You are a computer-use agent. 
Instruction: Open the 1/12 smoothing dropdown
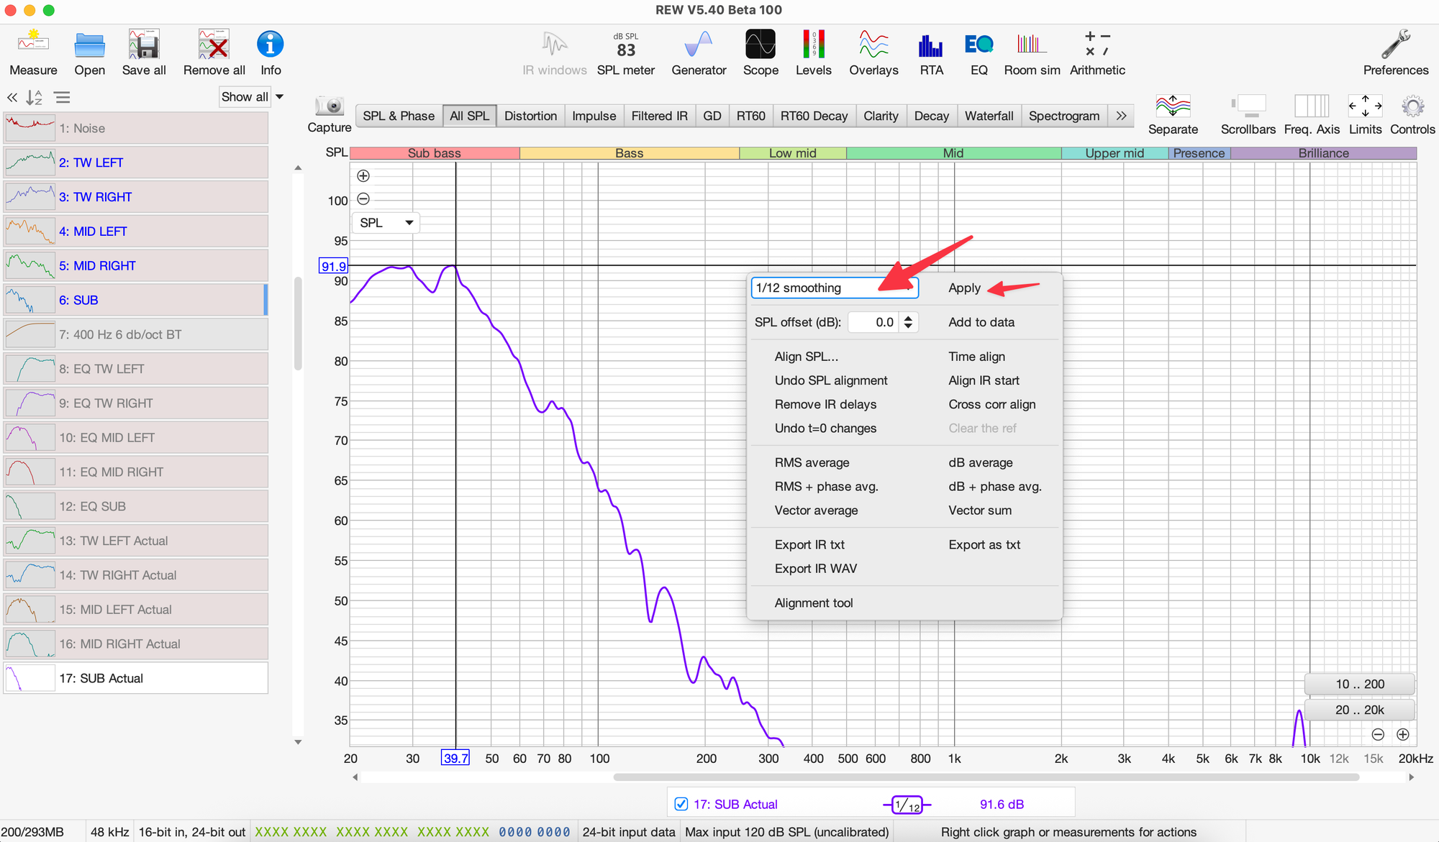tap(833, 288)
